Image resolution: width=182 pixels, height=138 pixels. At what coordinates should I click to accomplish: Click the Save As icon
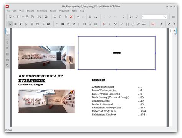[33, 17]
